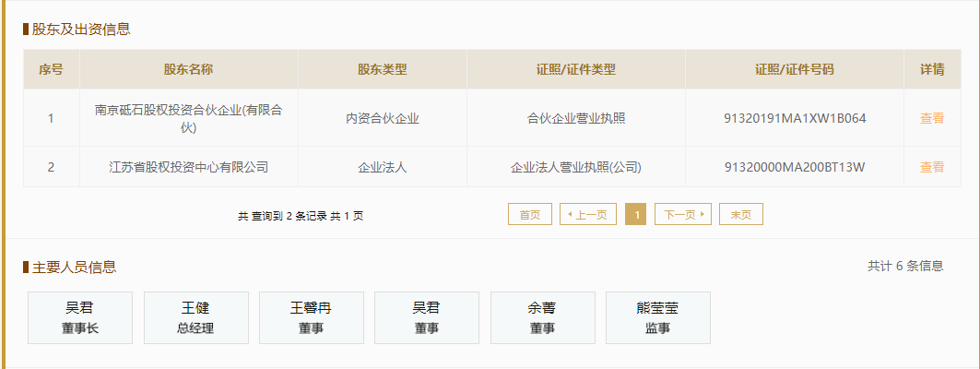Select the 江苏省股权投资中心有限公司 name cell

(189, 167)
